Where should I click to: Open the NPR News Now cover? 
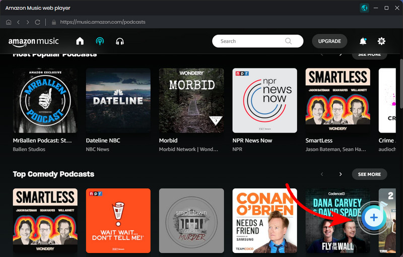265,100
